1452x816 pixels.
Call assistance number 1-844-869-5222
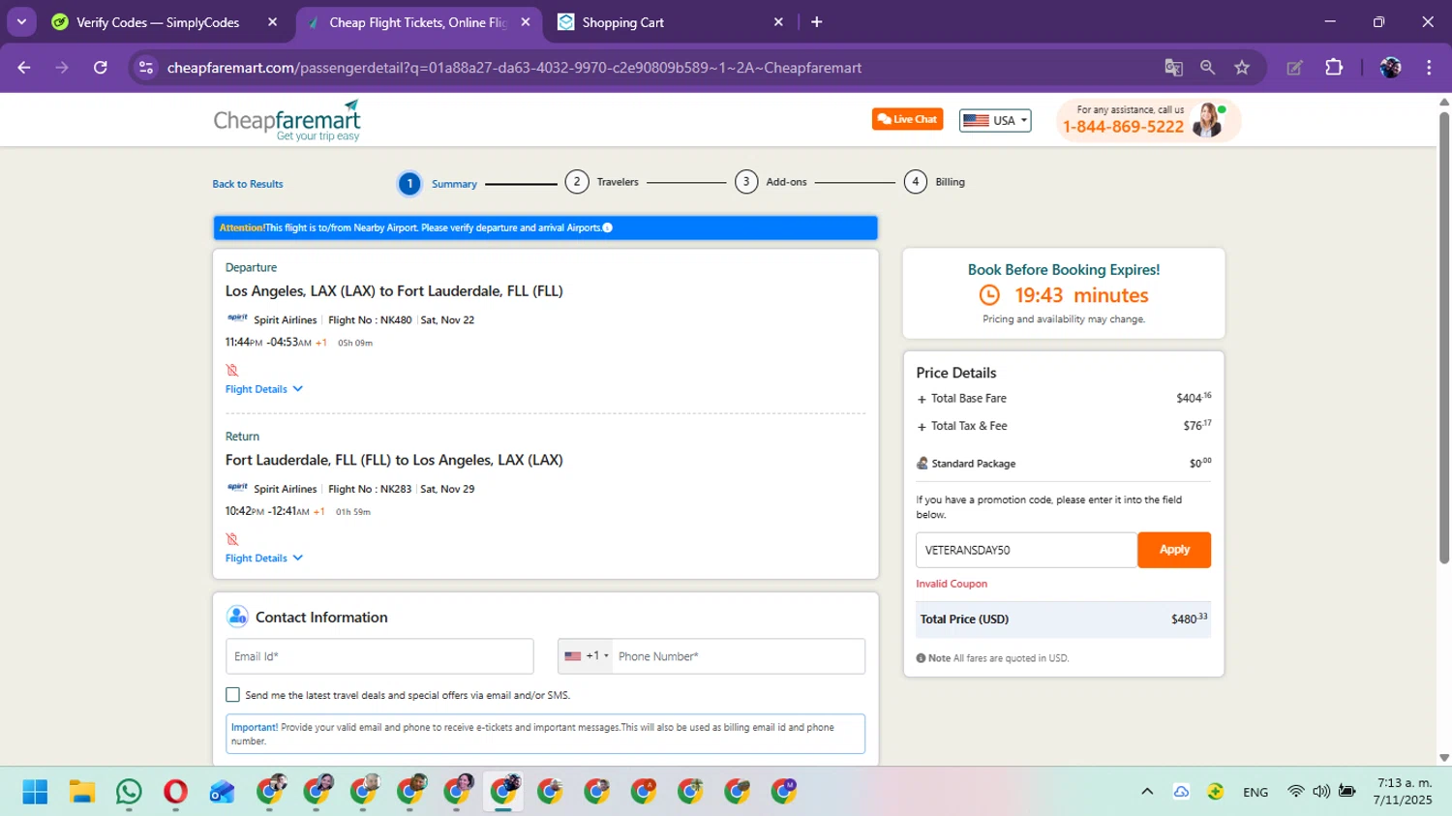click(1123, 127)
